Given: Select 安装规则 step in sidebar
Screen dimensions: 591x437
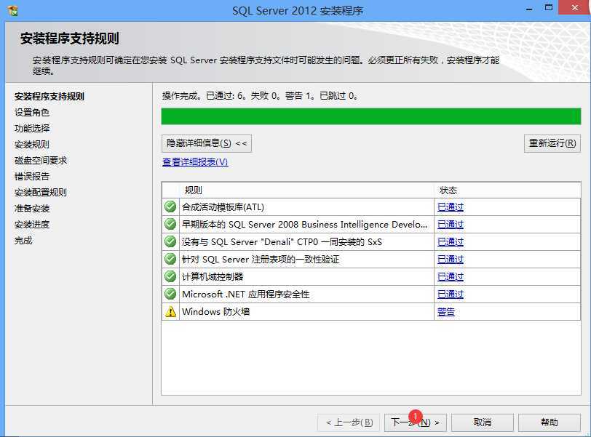Looking at the screenshot, I should (32, 145).
